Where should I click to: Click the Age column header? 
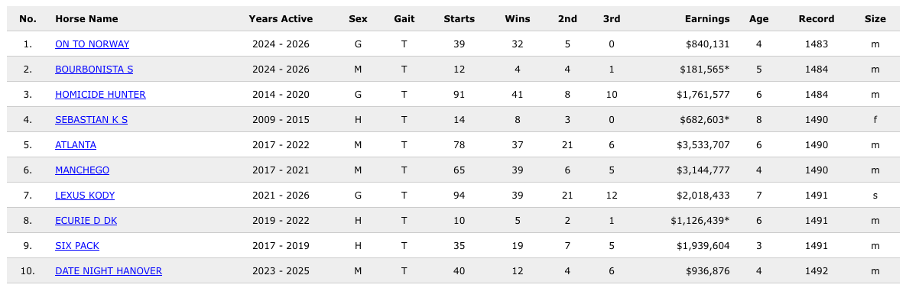[x=758, y=19]
